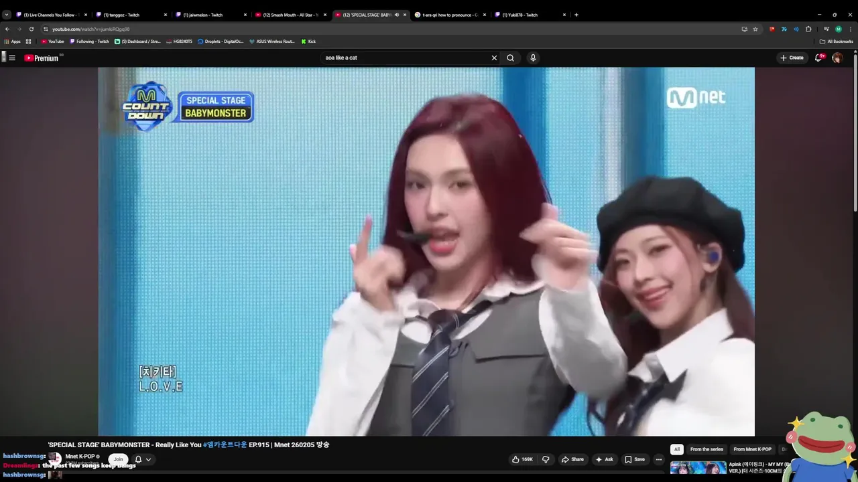Close the 'tanggoz - Twitch' tab

pyautogui.click(x=166, y=15)
